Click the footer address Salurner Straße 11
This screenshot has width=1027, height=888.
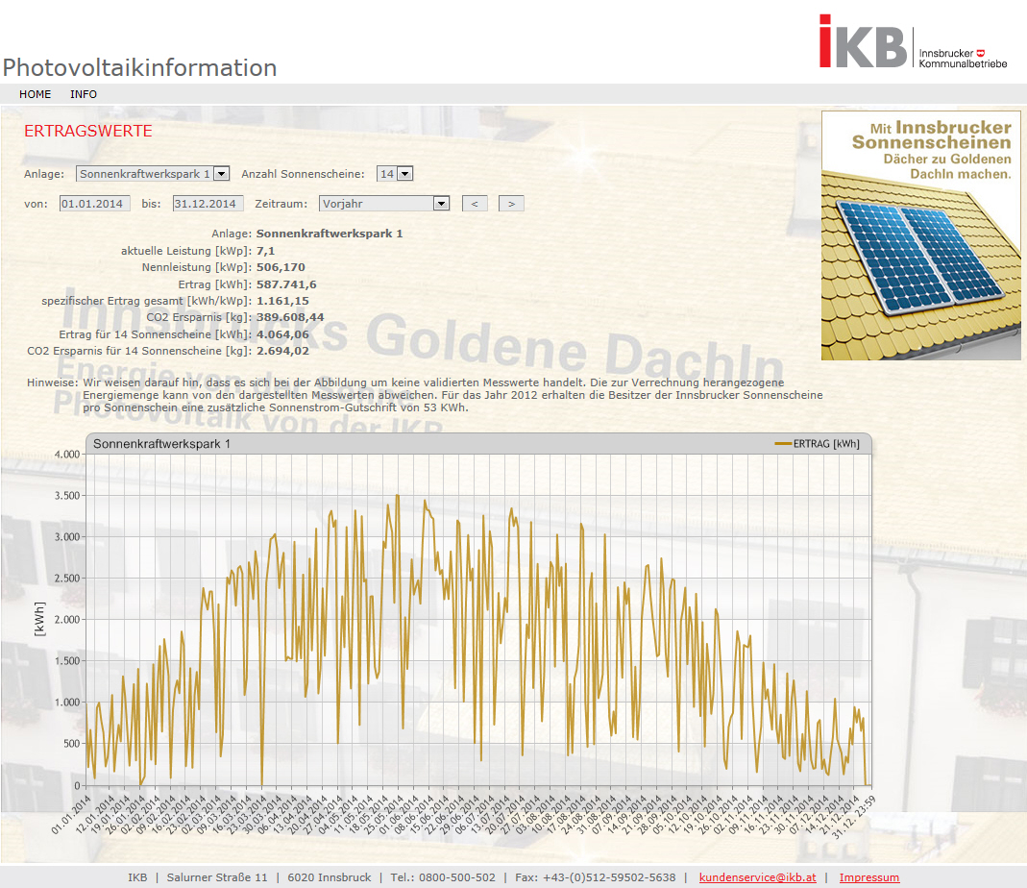click(x=217, y=877)
